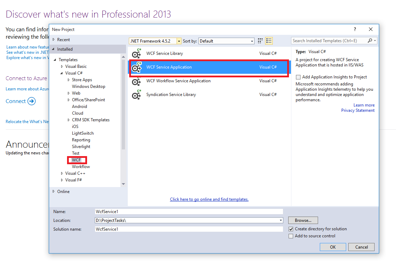Screen dimensions: 396x263
Task: Expand the Office/SharePoint node arrow
Action: (68, 100)
